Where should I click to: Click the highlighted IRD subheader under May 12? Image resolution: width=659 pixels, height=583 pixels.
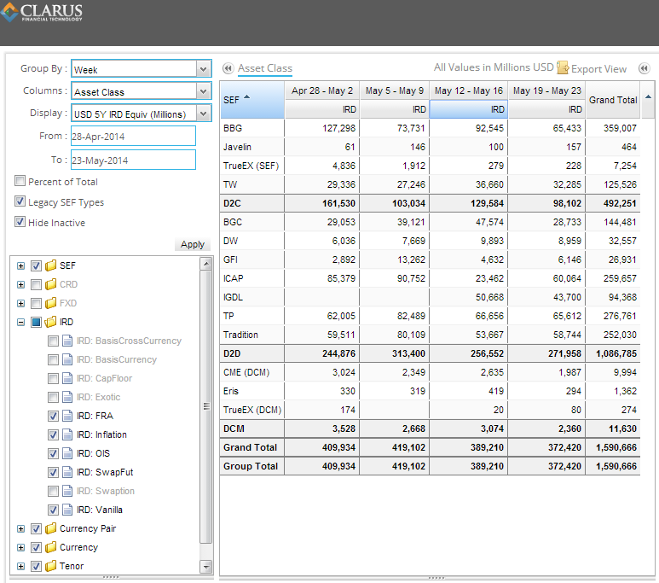469,109
